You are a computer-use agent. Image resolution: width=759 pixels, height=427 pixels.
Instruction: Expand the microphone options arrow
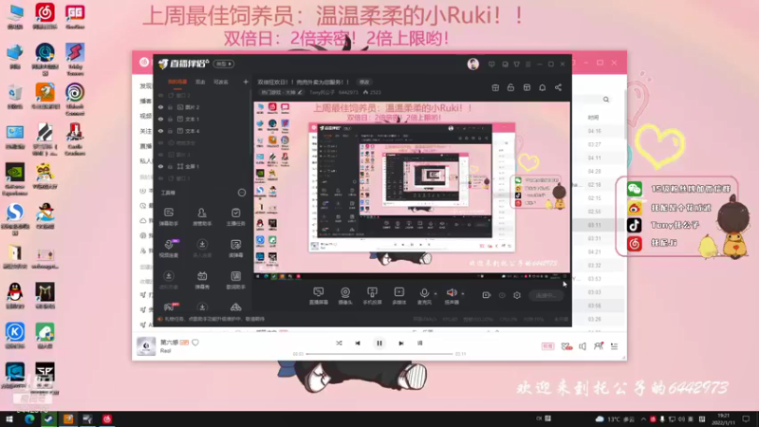pyautogui.click(x=435, y=293)
